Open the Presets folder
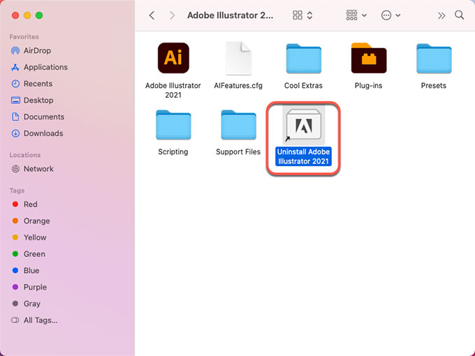 click(434, 59)
